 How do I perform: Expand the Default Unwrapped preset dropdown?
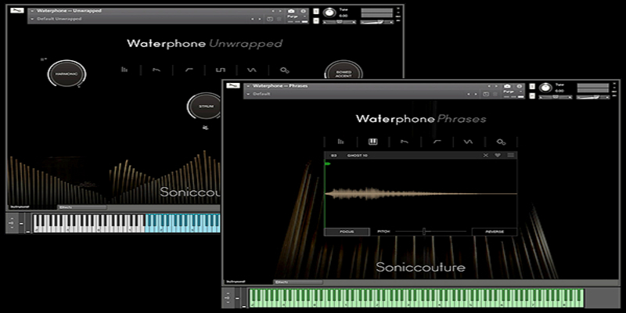32,19
